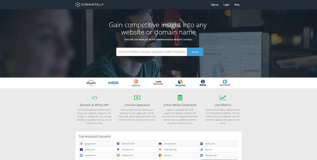Follow the 'Request download here' link

(x=180, y=123)
